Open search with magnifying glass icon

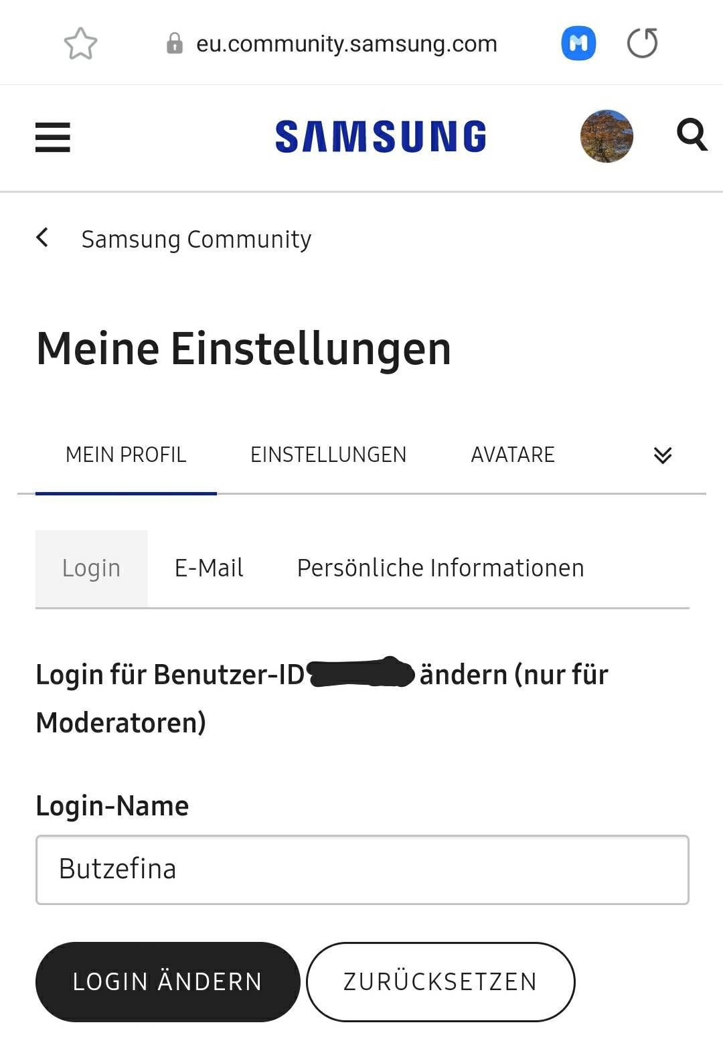coord(692,135)
